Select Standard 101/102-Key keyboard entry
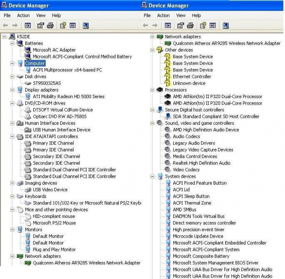This screenshot has width=285, height=279. [x=87, y=203]
